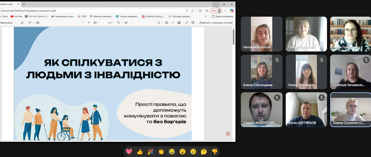The width and height of the screenshot is (371, 157).
Task: Send the thumbs up reaction
Action: tap(140, 152)
